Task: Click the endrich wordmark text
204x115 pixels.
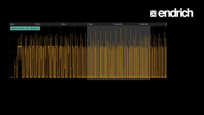Action: [x=176, y=13]
